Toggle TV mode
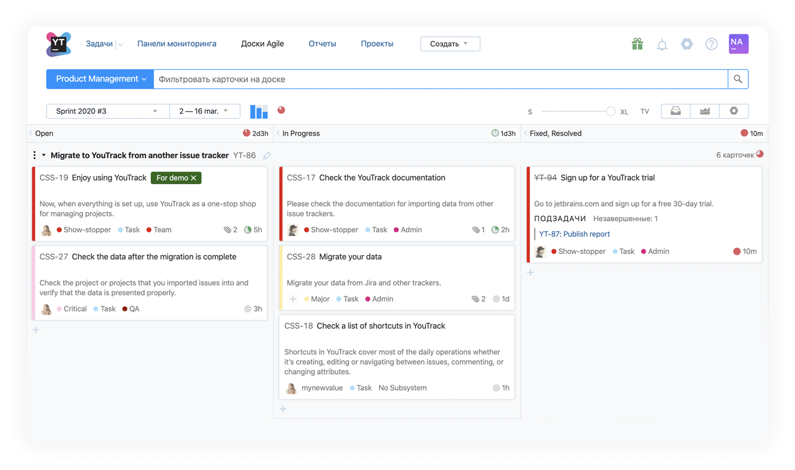Image resolution: width=795 pixels, height=470 pixels. (644, 112)
